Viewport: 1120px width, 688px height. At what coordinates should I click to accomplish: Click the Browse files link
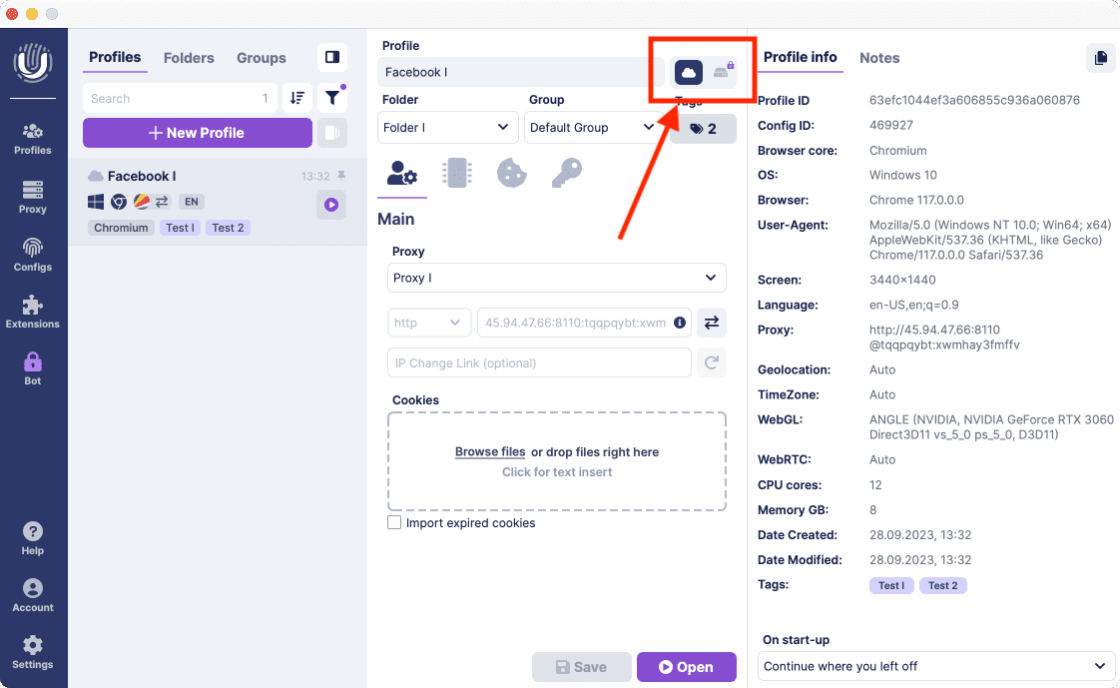point(490,451)
